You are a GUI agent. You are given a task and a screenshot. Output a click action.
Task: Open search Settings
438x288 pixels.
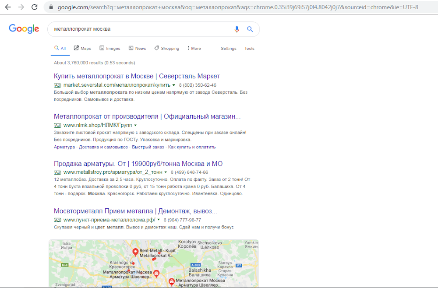(229, 48)
